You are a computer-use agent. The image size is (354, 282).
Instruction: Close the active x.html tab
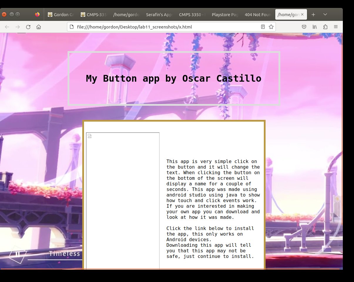tap(302, 14)
